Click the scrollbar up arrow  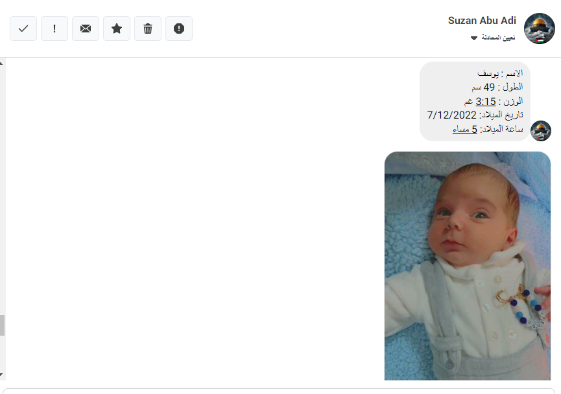pos(2,64)
